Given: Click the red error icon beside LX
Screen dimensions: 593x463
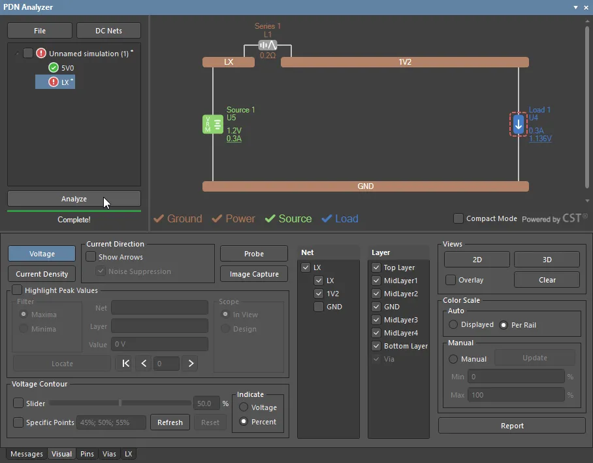Looking at the screenshot, I should pyautogui.click(x=53, y=82).
